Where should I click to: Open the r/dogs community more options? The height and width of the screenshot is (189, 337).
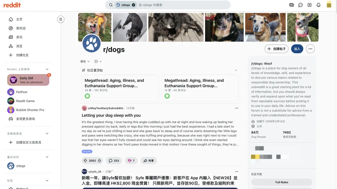click(x=310, y=49)
